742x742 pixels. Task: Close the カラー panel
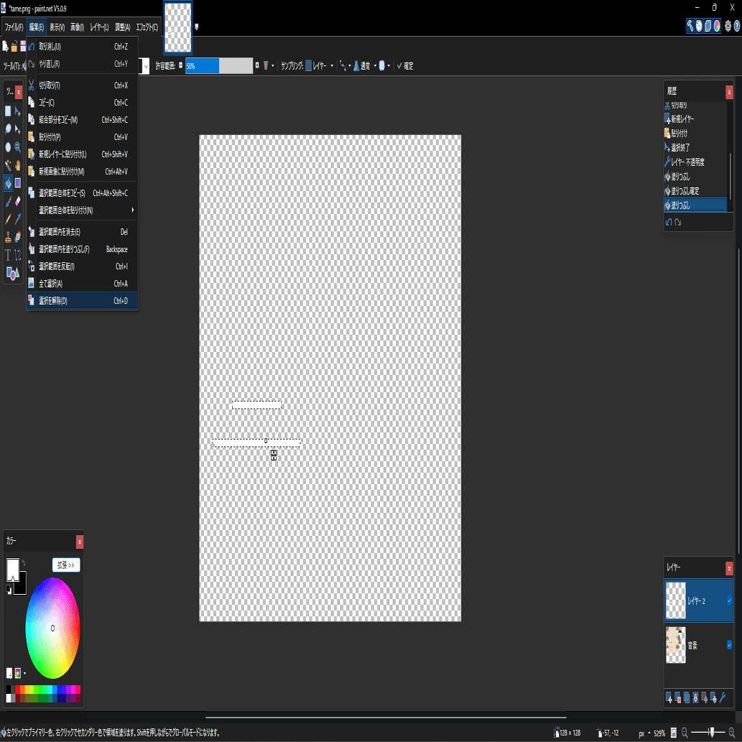80,542
